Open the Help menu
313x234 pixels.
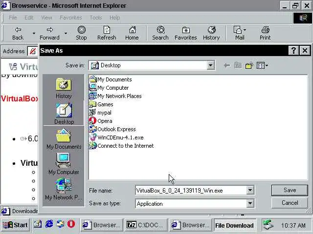(115, 18)
